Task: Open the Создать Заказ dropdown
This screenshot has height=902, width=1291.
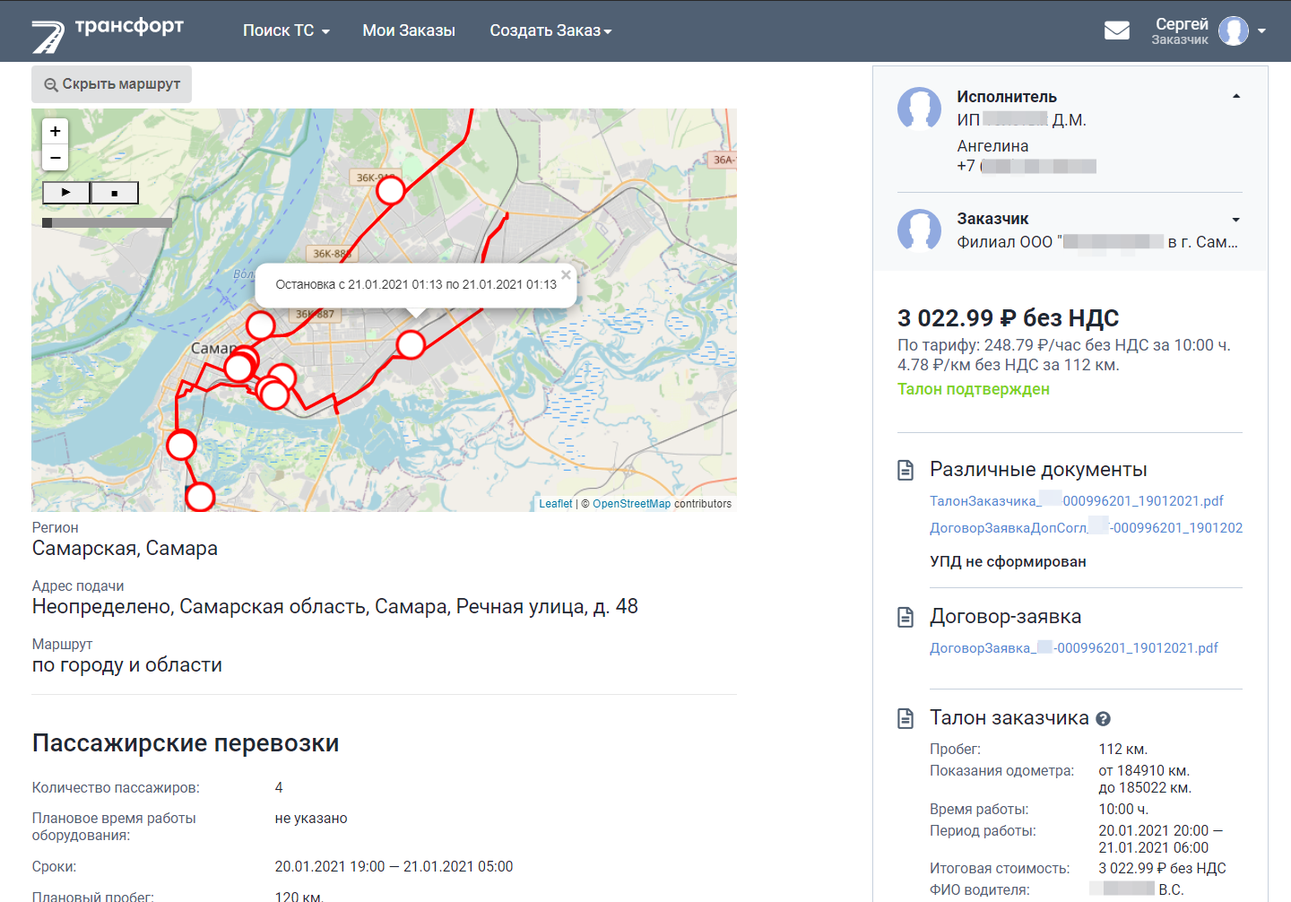Action: pyautogui.click(x=550, y=30)
